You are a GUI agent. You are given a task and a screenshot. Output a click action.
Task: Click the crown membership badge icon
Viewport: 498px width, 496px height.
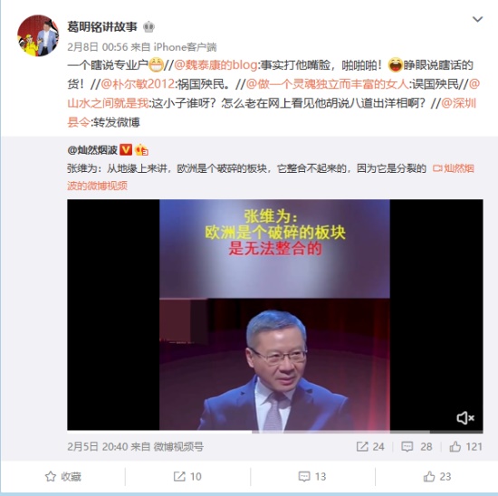click(x=148, y=27)
